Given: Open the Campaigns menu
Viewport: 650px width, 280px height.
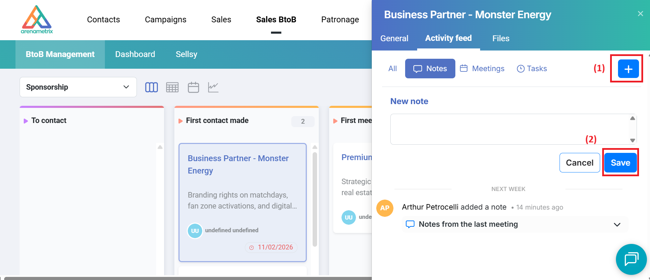Looking at the screenshot, I should coord(165,20).
